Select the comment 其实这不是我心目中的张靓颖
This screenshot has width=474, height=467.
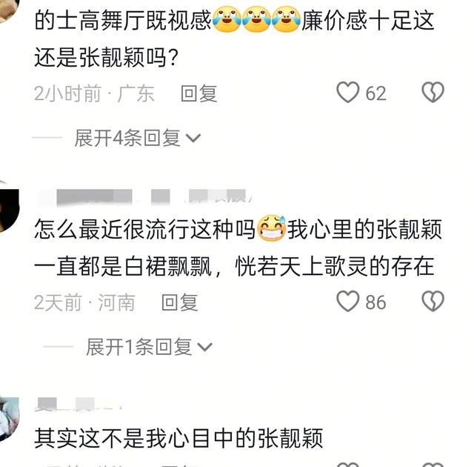(x=178, y=438)
